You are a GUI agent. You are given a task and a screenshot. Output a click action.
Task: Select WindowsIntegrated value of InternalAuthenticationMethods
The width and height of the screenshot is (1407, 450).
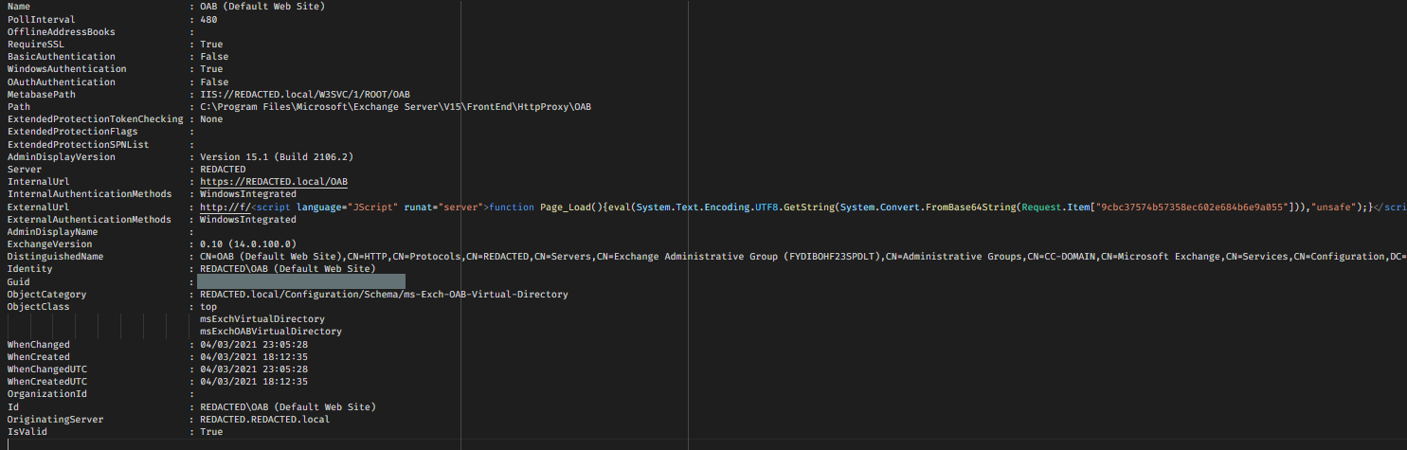tap(248, 194)
